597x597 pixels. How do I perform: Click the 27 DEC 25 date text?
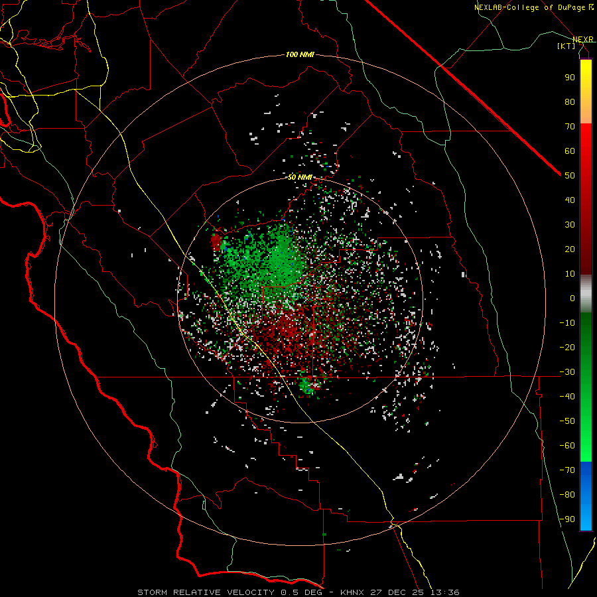pos(398,592)
